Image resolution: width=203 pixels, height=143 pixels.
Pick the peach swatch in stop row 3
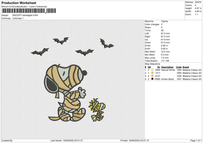coord(152,76)
